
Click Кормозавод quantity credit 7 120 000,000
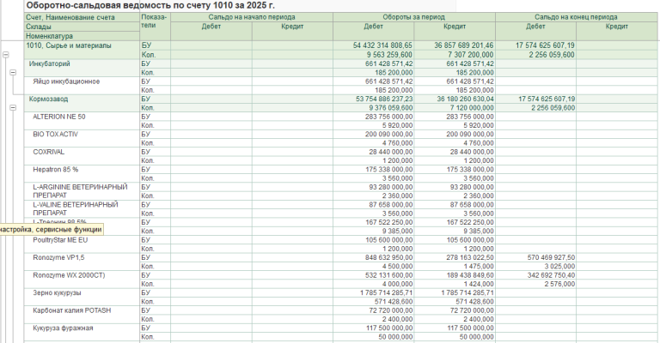(472, 108)
